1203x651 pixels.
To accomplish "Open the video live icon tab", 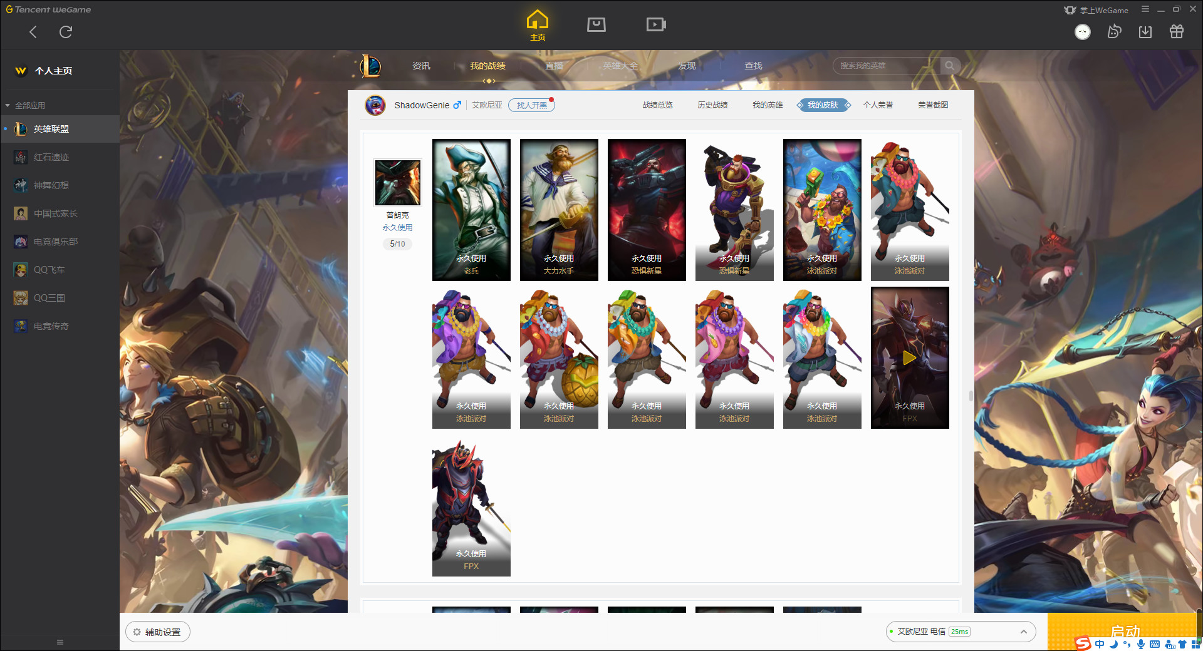I will tap(656, 24).
